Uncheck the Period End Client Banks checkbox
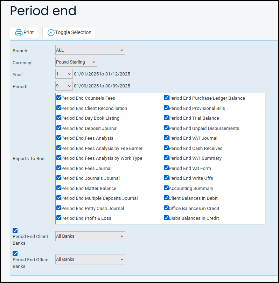Image resolution: width=279 pixels, height=283 pixels. [15, 231]
